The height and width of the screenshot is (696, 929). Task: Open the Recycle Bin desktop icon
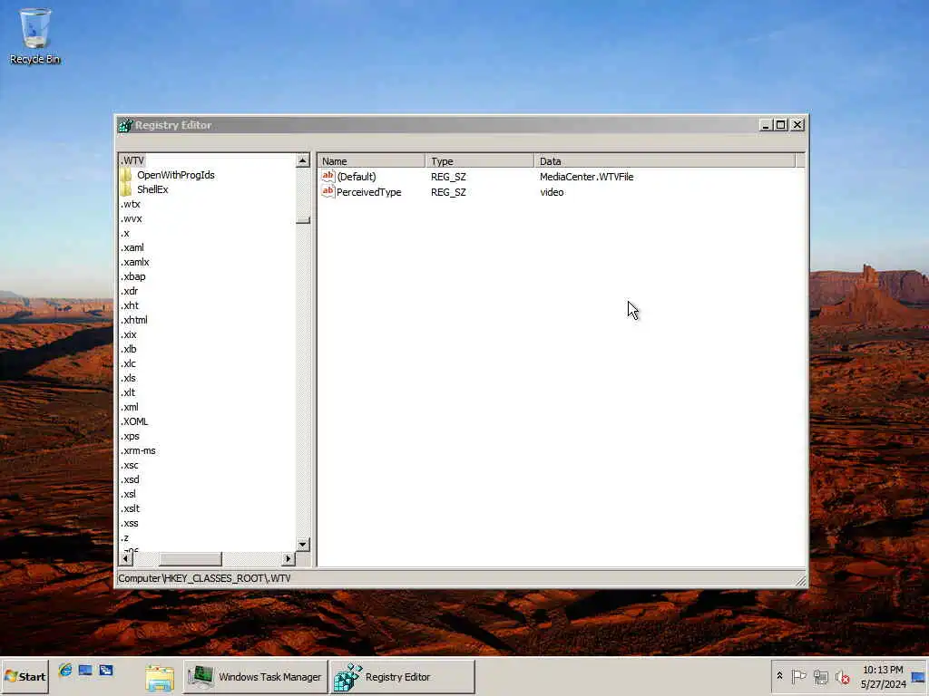[35, 35]
